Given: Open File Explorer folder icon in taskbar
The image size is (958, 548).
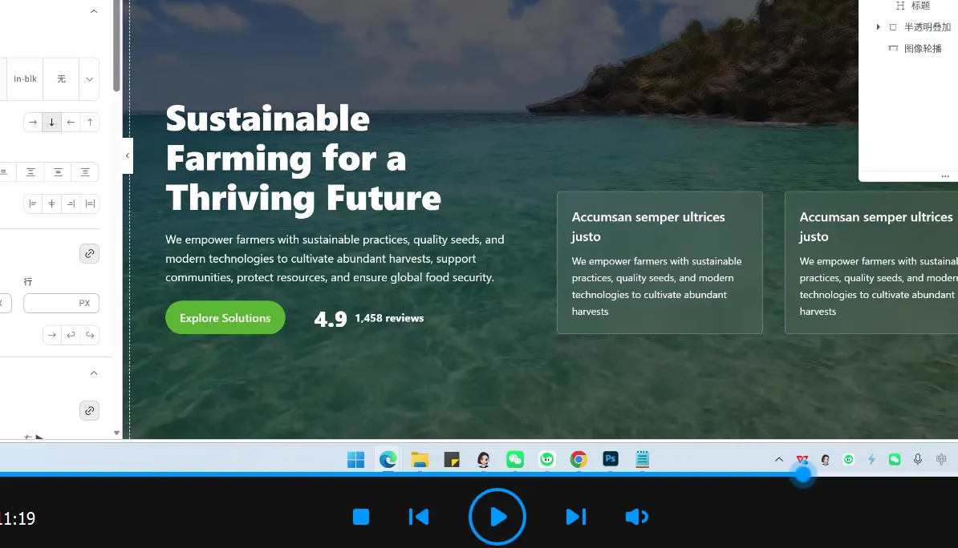Looking at the screenshot, I should click(x=420, y=459).
